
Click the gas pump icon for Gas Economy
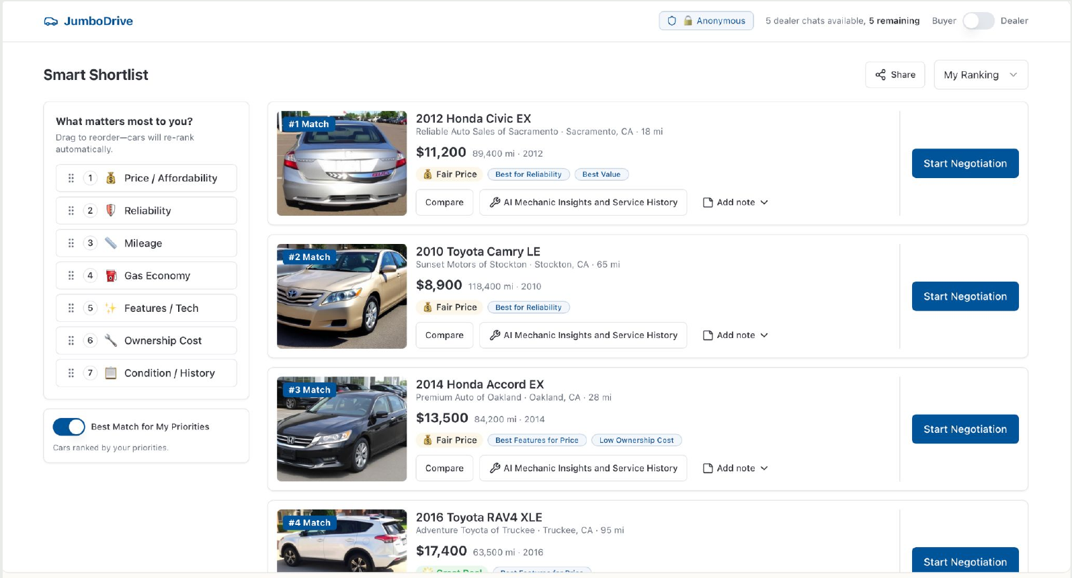pyautogui.click(x=111, y=276)
